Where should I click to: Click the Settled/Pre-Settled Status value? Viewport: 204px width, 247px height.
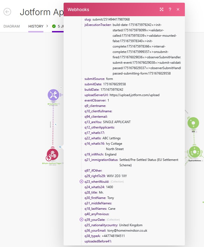pyautogui.click(x=149, y=163)
